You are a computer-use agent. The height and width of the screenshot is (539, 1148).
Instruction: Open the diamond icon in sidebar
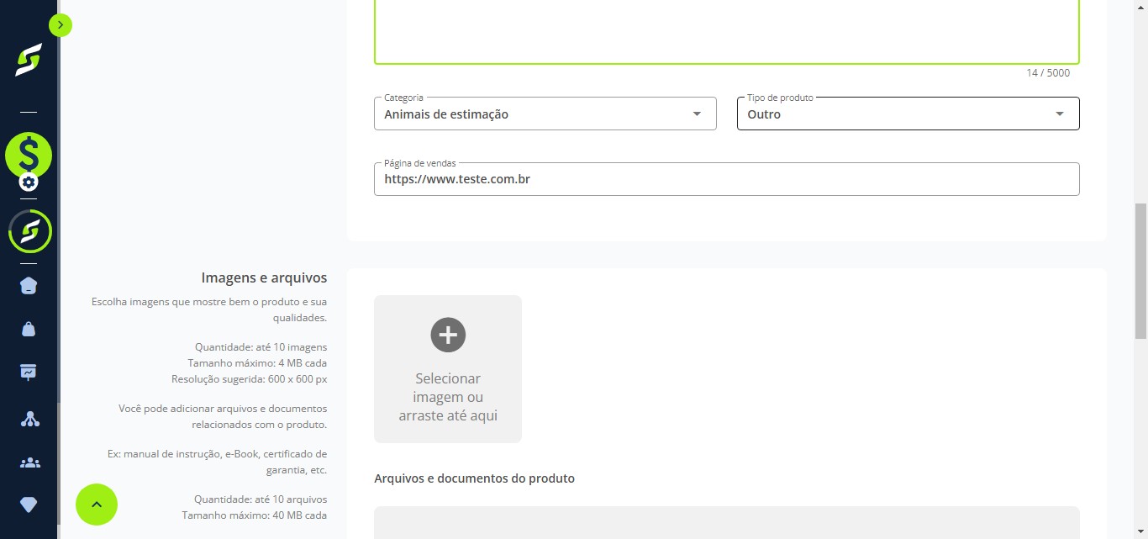tap(29, 505)
